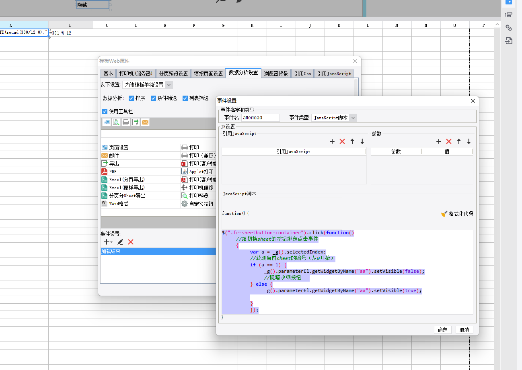Toggle 排序 checkbox
Viewport: 522px width, 370px height.
[x=131, y=98]
